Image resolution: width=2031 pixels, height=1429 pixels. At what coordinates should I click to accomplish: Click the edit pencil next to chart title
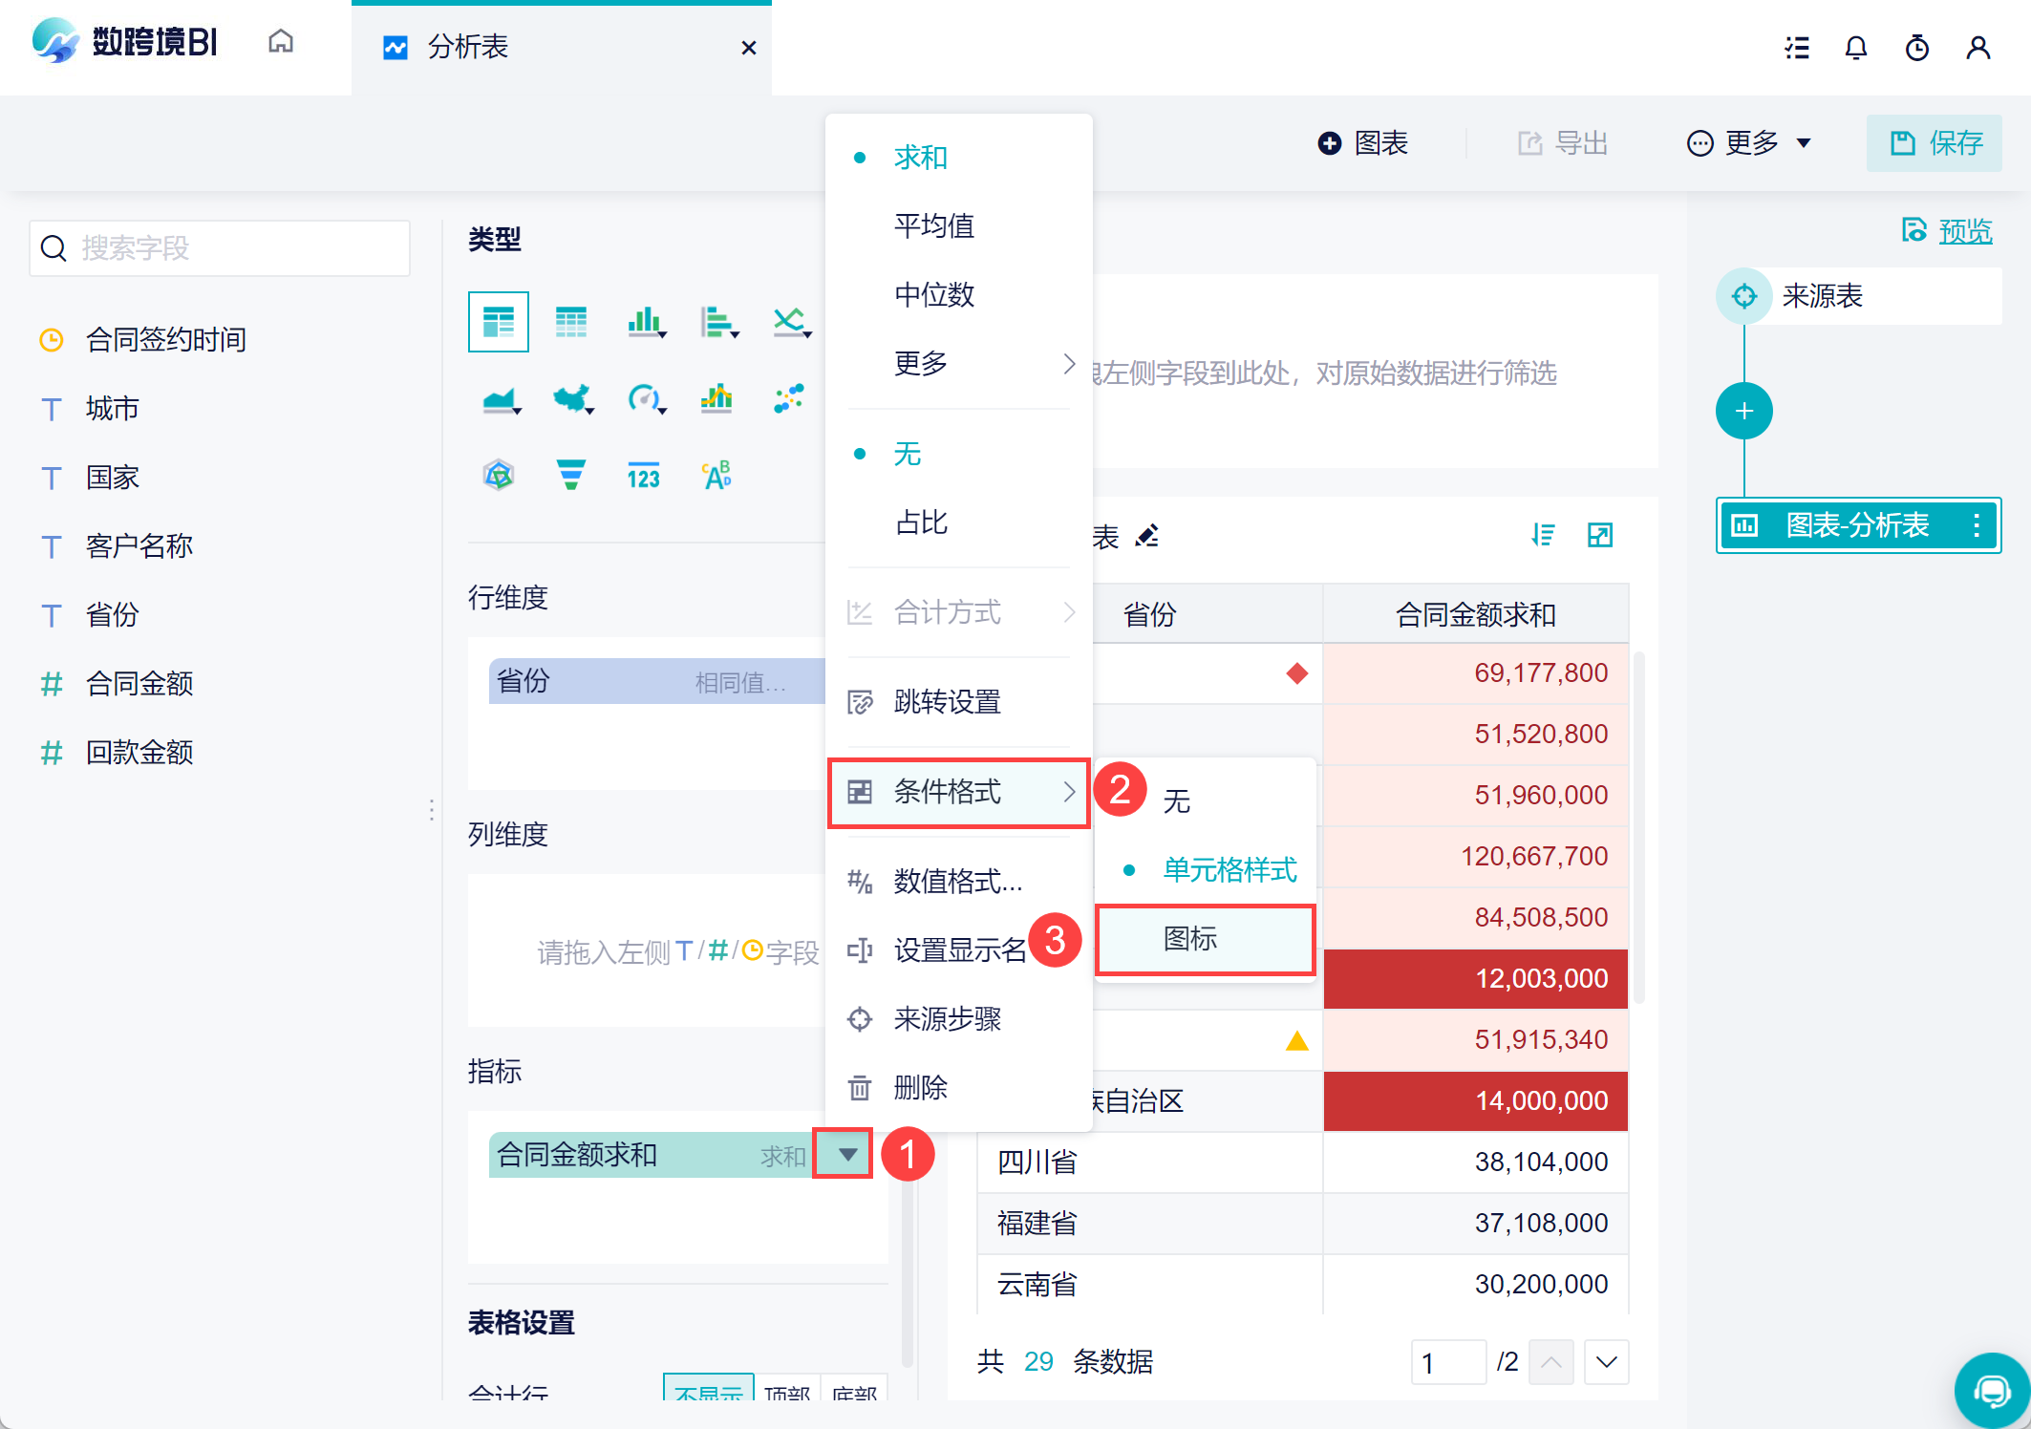click(x=1146, y=537)
